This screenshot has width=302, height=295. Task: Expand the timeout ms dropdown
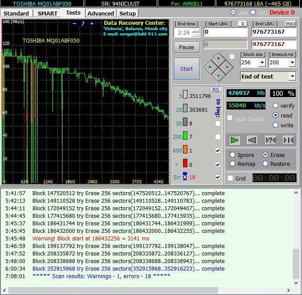291,63
